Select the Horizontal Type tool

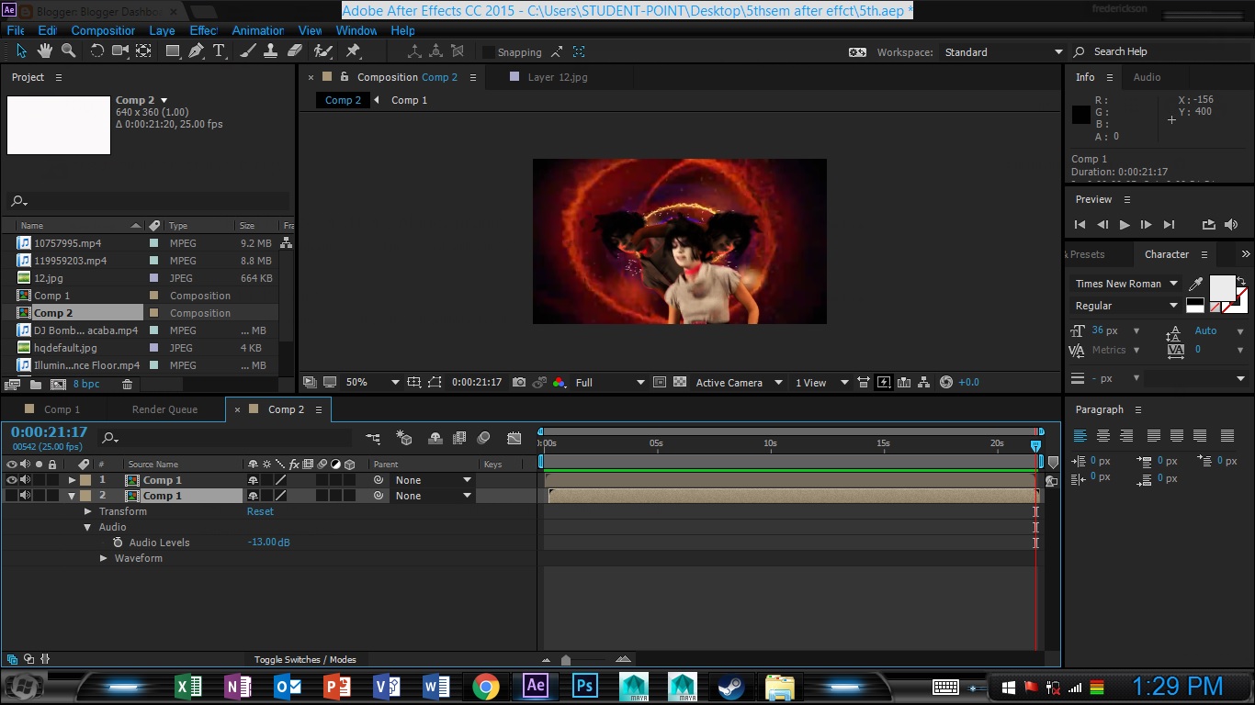(x=219, y=51)
